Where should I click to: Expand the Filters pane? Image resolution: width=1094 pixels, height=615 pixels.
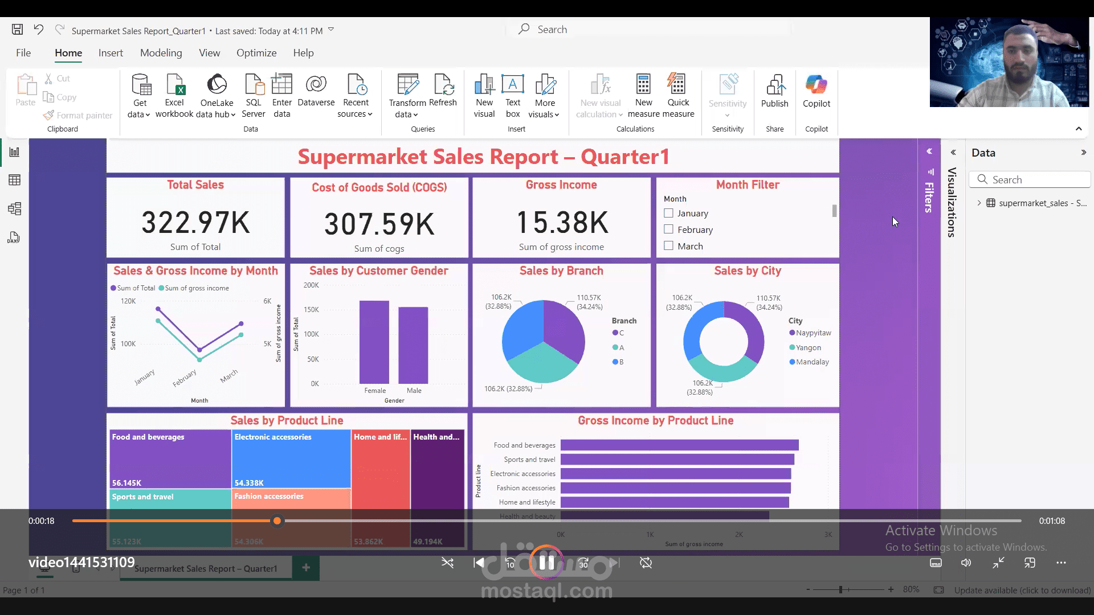[x=929, y=151]
